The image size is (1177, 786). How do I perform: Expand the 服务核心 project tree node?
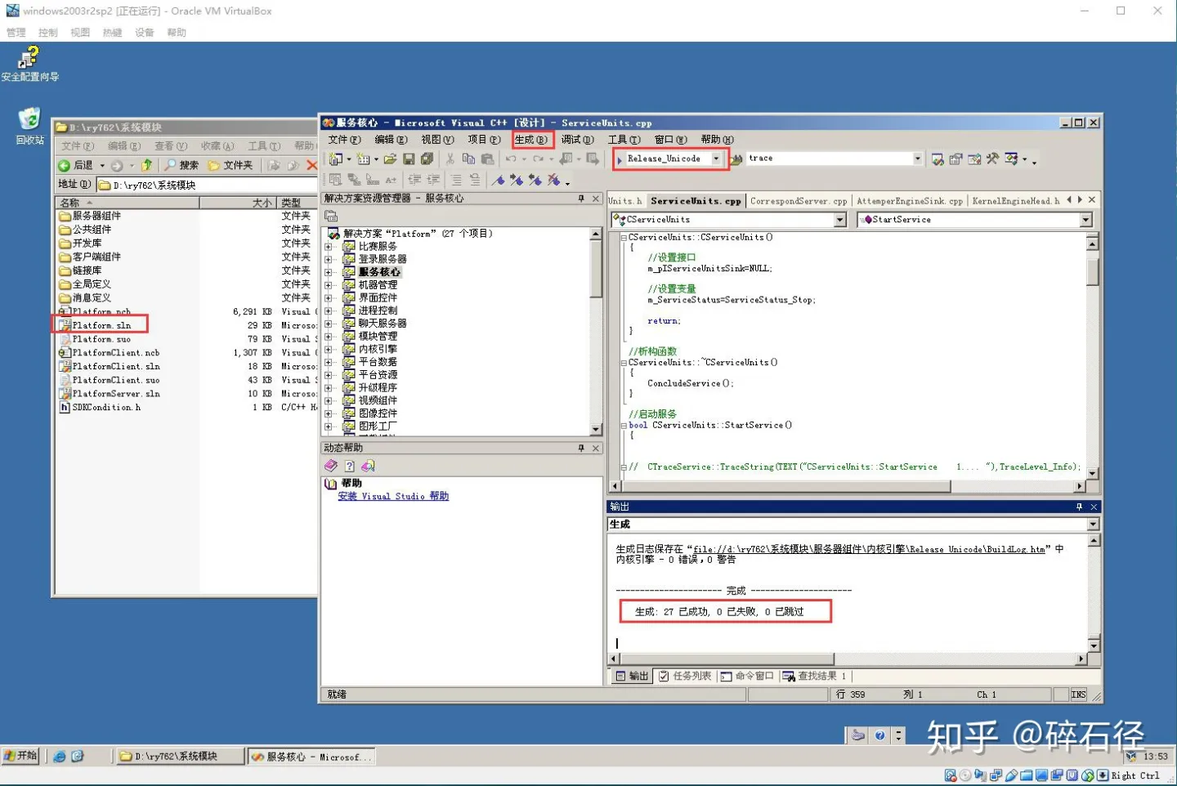coord(329,272)
